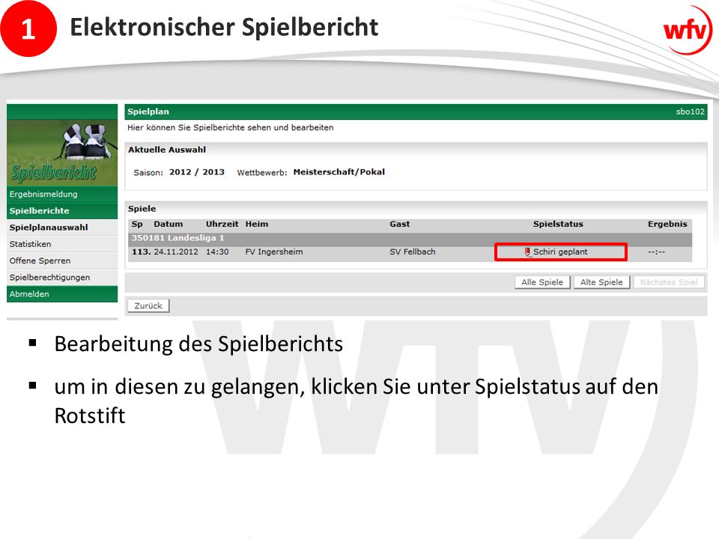Image resolution: width=719 pixels, height=539 pixels.
Task: Select Spielberichte in the sidebar
Action: [62, 211]
